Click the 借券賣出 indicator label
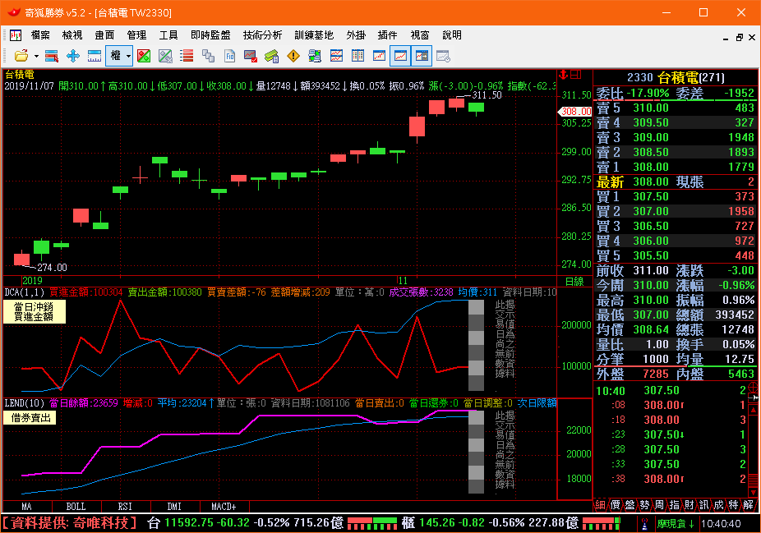 [x=30, y=417]
